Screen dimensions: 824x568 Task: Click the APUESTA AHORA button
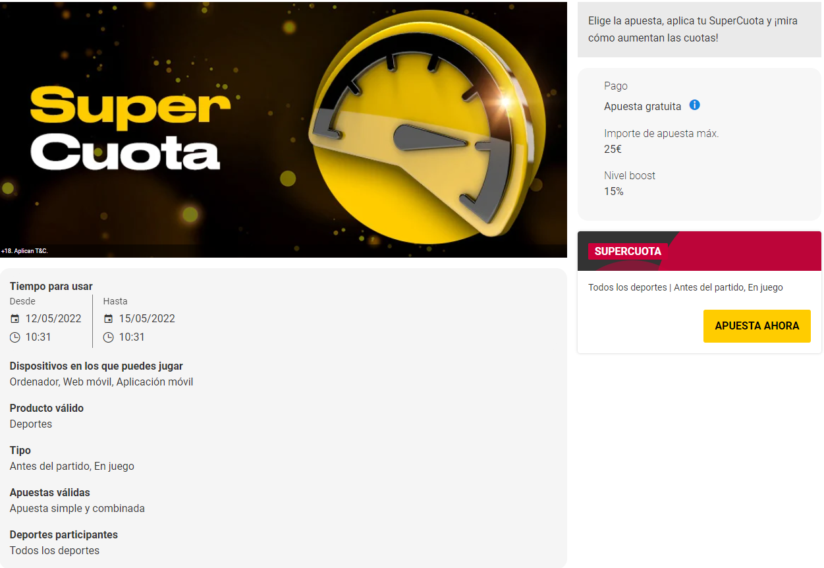[x=757, y=326]
